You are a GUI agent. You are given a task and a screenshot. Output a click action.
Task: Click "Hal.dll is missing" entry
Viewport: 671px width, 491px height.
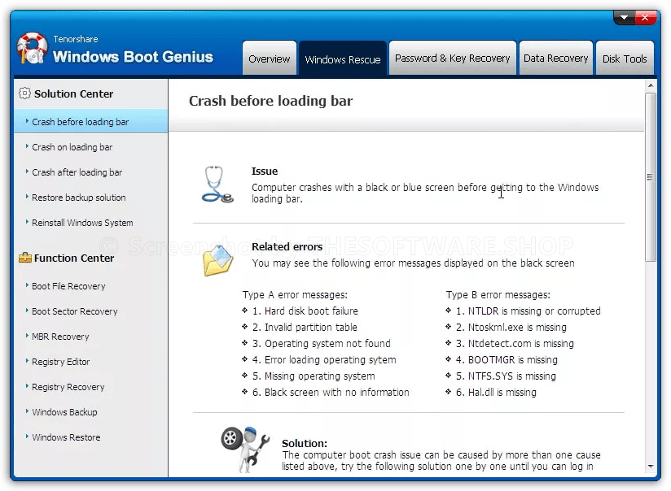tap(496, 392)
